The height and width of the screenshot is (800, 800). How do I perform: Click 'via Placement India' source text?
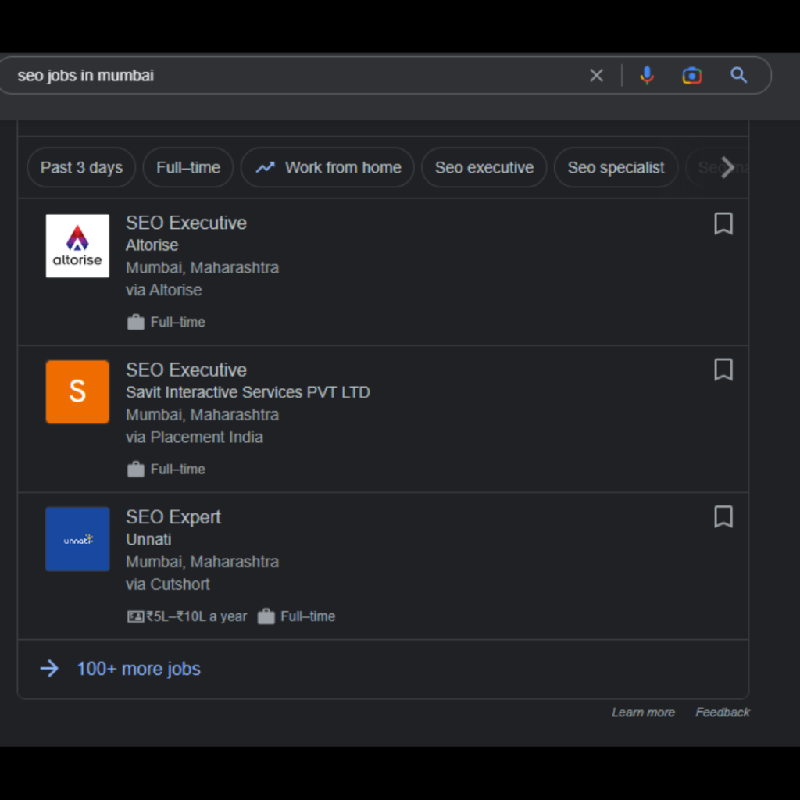click(x=195, y=437)
